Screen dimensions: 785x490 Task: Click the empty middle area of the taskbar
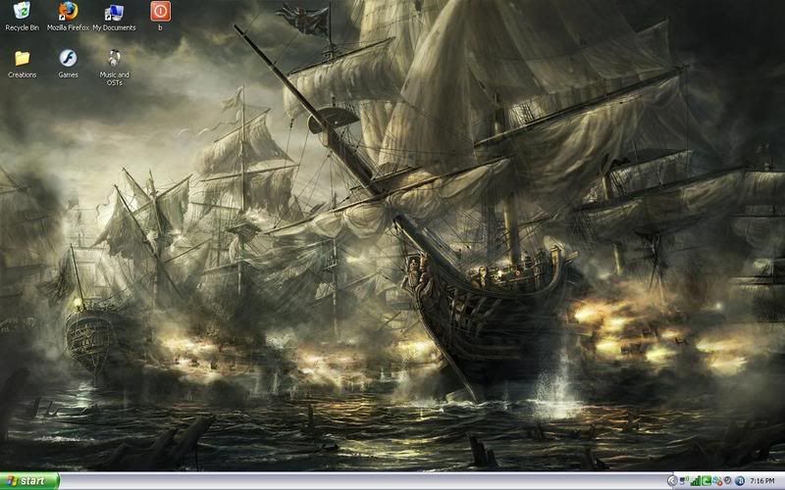(363, 481)
